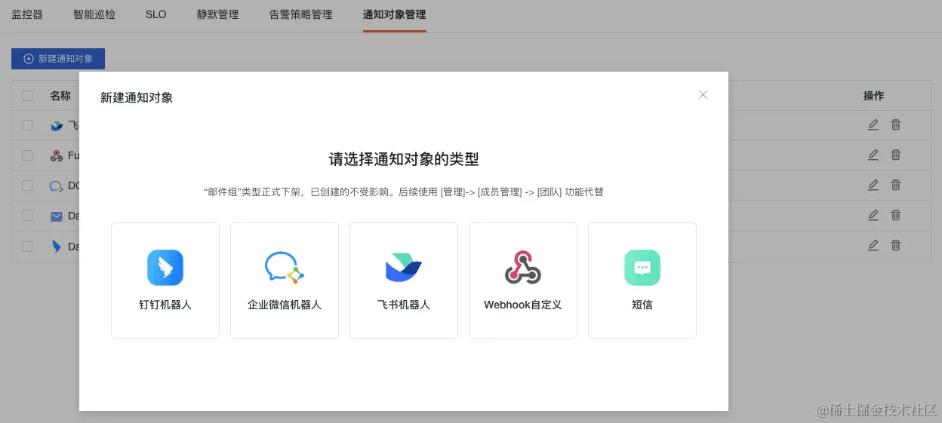942x423 pixels.
Task: Switch to the 监控器 tab
Action: [x=27, y=14]
